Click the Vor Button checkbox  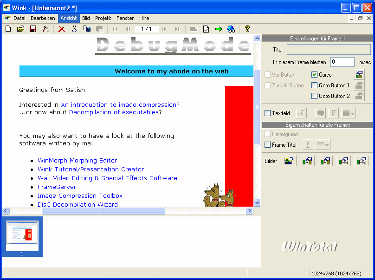pyautogui.click(x=268, y=75)
